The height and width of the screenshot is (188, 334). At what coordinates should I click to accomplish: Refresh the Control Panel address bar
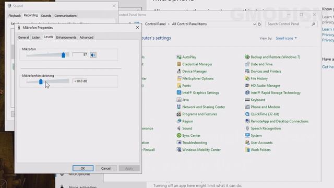click(259, 24)
